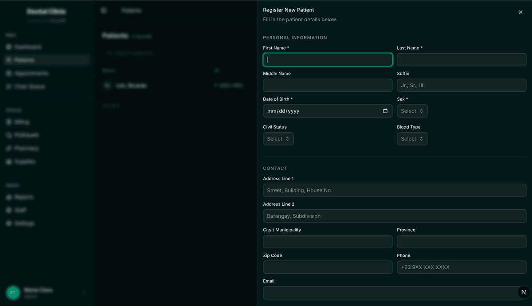Close the Register New Patient panel
The image size is (532, 306).
pos(520,12)
